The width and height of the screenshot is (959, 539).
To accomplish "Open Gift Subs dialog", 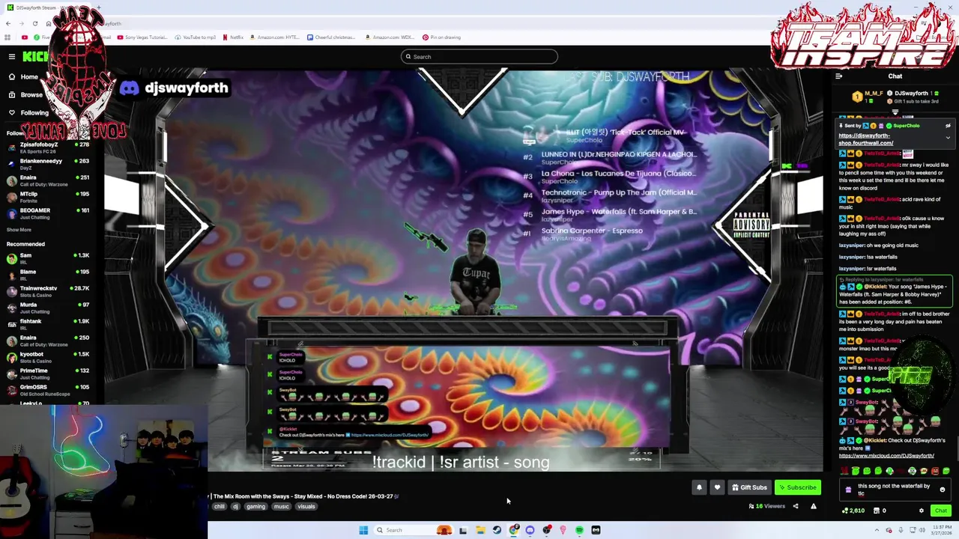I will [749, 487].
